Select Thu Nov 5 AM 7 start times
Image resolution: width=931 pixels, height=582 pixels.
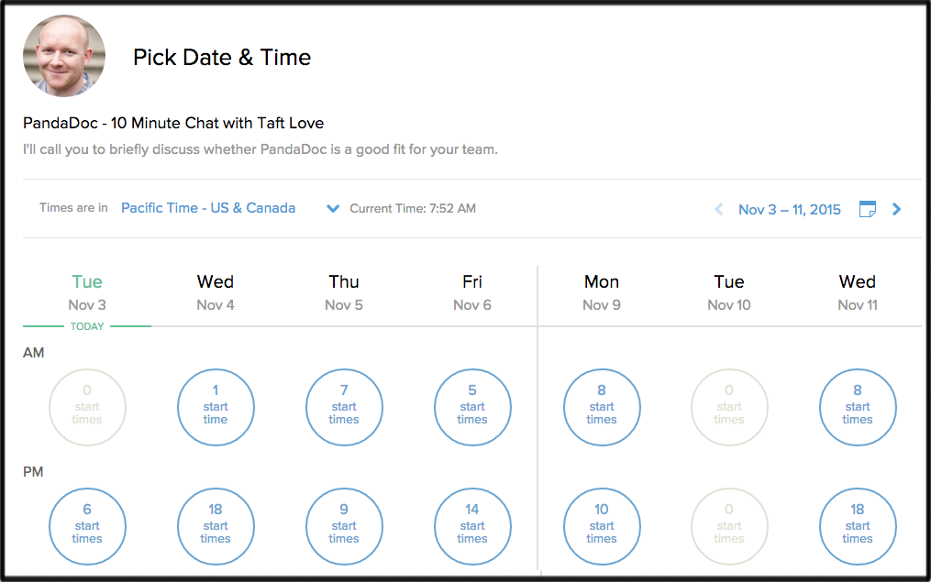coord(344,407)
